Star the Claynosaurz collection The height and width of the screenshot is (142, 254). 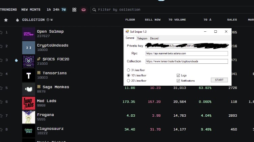[1, 130]
